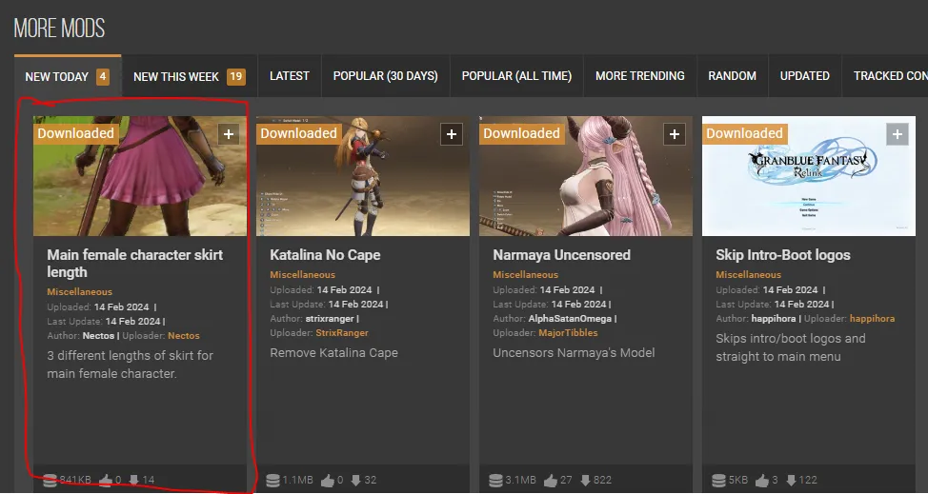Click download count icon on Katalina No Cape
The image size is (928, 494).
[x=355, y=481]
